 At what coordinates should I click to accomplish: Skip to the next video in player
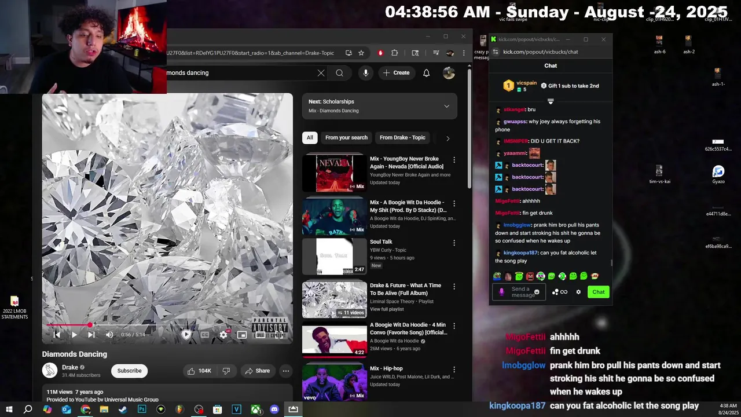[x=91, y=334]
